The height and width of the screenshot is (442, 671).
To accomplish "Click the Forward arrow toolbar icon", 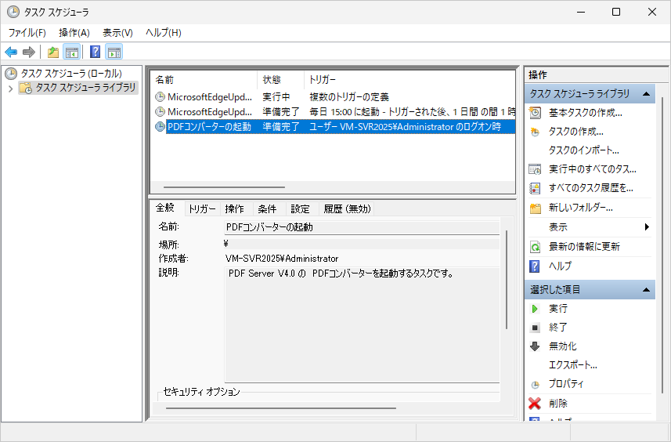I will (29, 53).
